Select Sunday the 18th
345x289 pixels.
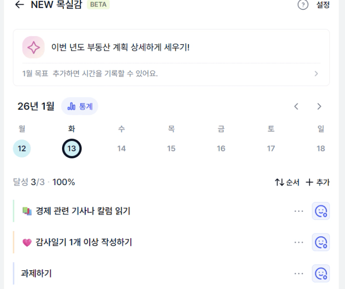coord(321,148)
